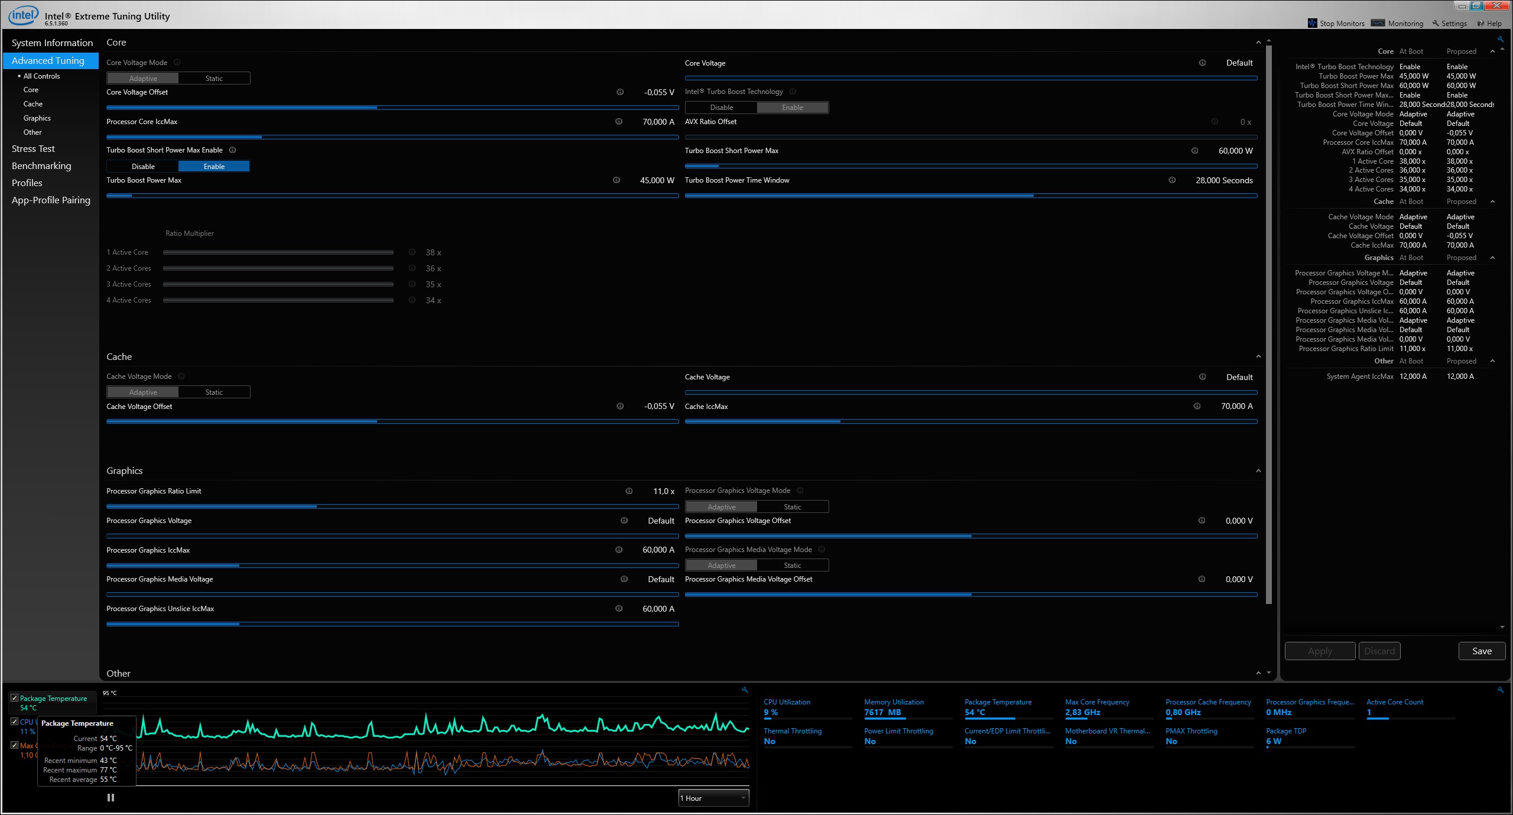Open App-Profile Pairing

pyautogui.click(x=51, y=200)
